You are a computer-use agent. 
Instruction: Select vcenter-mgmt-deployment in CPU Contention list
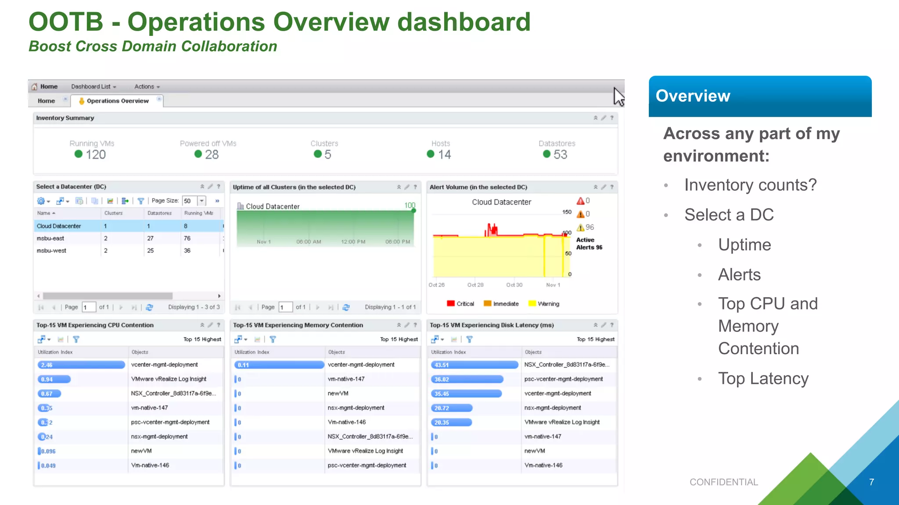[164, 365]
